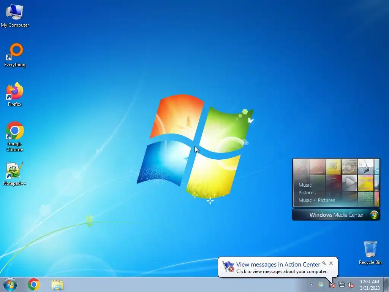Open notification balloon wrench settings icon

pos(324,263)
